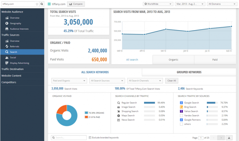Click the Maps Search compass icon
Screen dimensions: 239x141
tap(118, 116)
